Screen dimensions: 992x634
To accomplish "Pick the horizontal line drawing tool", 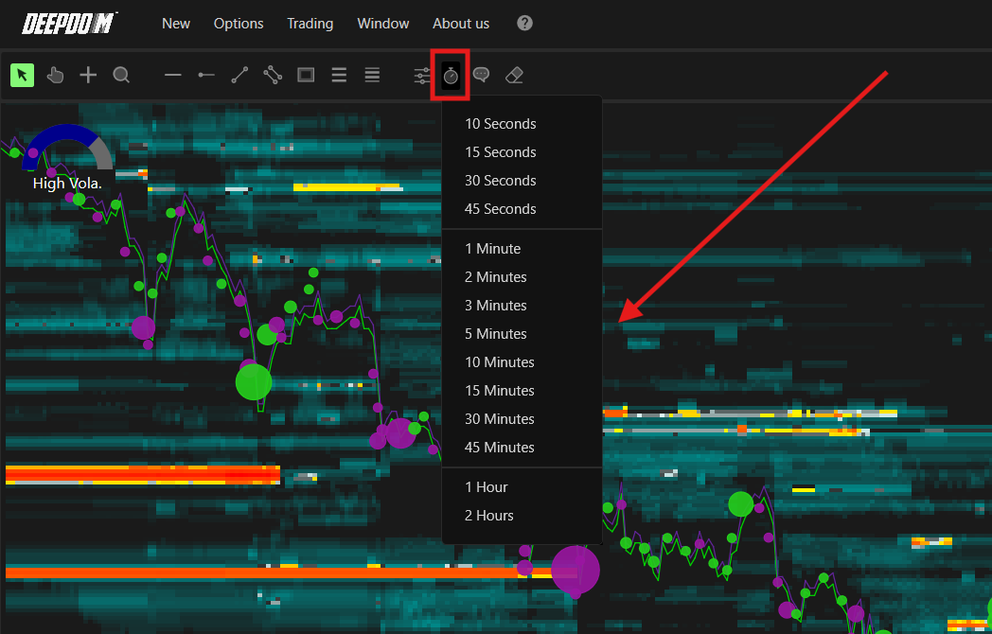I will coord(172,76).
